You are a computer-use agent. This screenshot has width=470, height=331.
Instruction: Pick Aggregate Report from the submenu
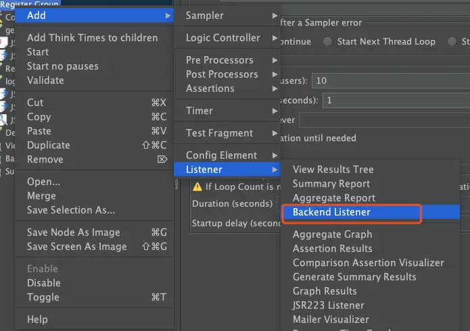pos(333,198)
